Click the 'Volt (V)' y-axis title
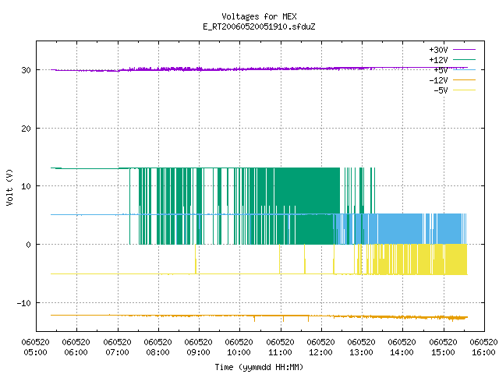This screenshot has height=374, width=499. coord(9,187)
